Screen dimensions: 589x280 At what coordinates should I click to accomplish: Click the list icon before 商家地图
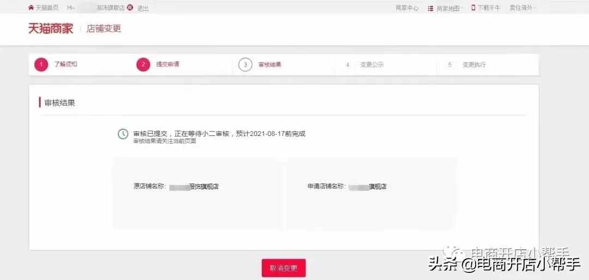coord(430,8)
